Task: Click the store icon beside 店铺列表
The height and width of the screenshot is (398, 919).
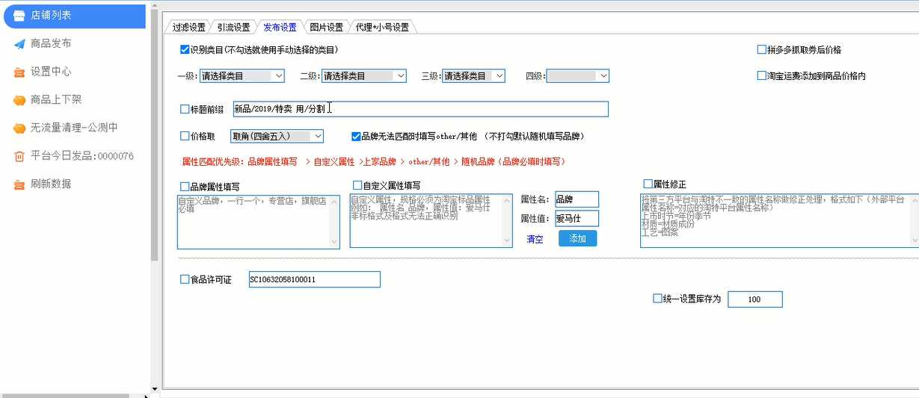Action: pyautogui.click(x=19, y=16)
